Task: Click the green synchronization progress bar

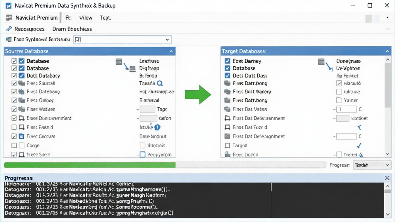Action: tap(165, 165)
